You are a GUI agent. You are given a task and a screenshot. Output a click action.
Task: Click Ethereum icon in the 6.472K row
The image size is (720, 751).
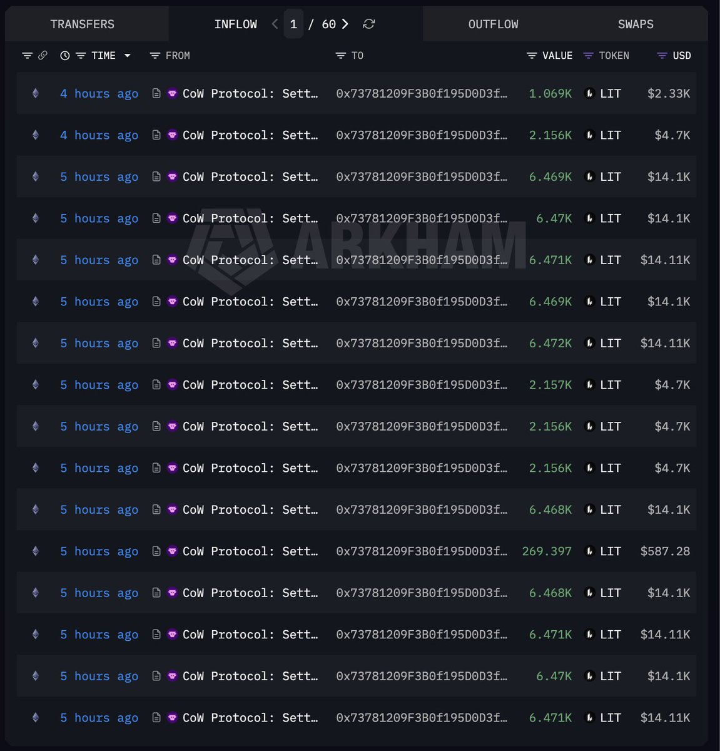(x=36, y=343)
